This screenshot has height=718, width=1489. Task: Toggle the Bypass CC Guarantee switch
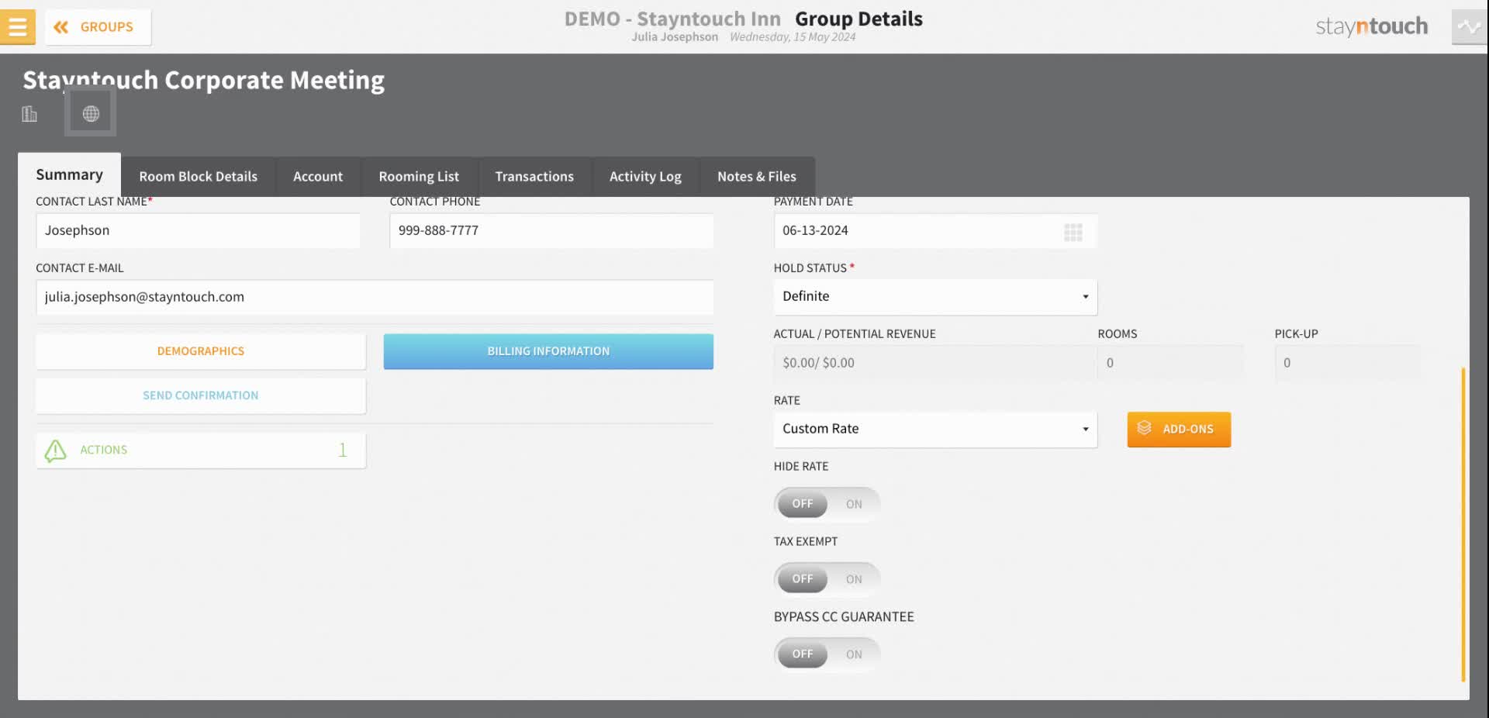click(x=827, y=654)
